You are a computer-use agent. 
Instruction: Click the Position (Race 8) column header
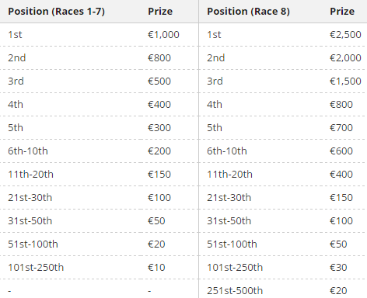[248, 12]
